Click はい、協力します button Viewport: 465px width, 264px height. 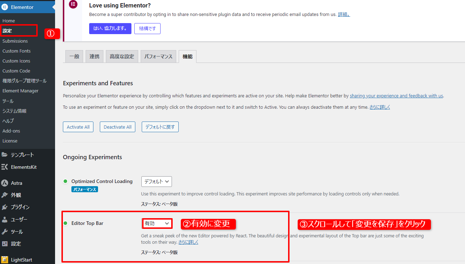click(110, 28)
